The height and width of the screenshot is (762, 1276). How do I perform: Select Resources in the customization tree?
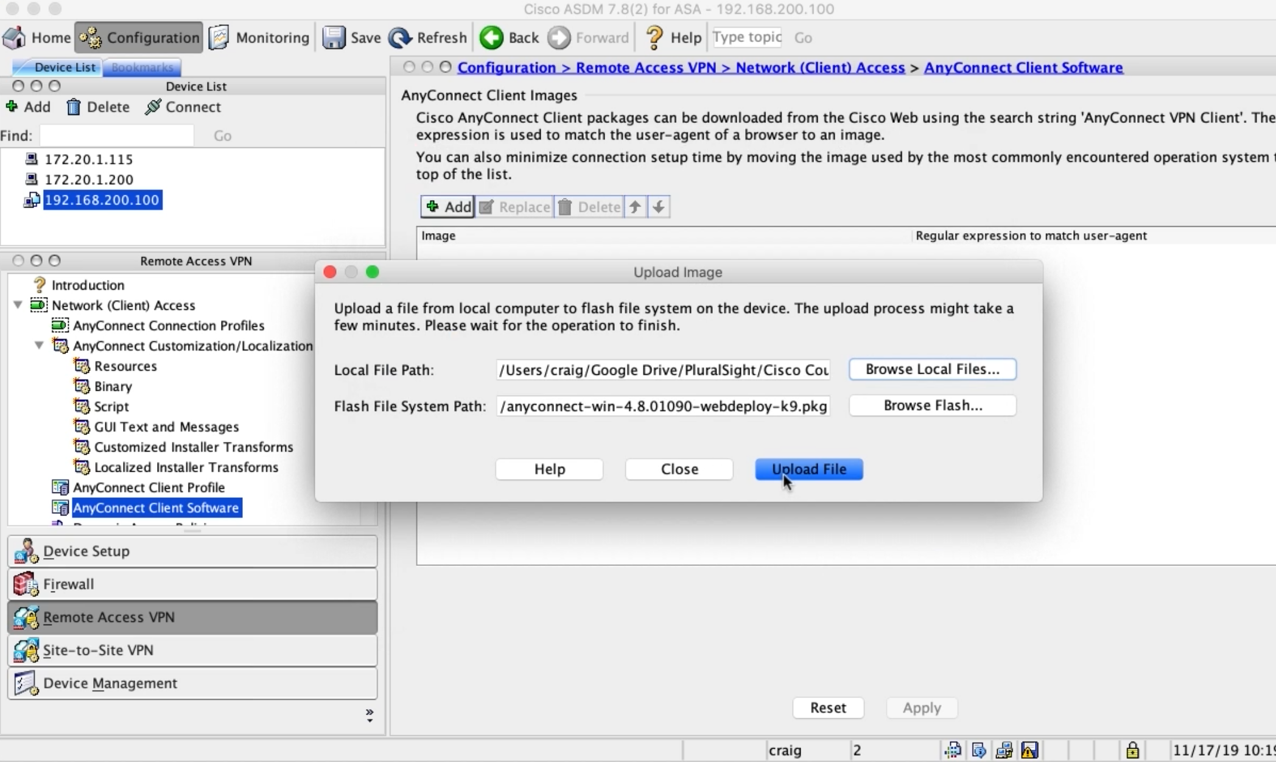pos(125,366)
